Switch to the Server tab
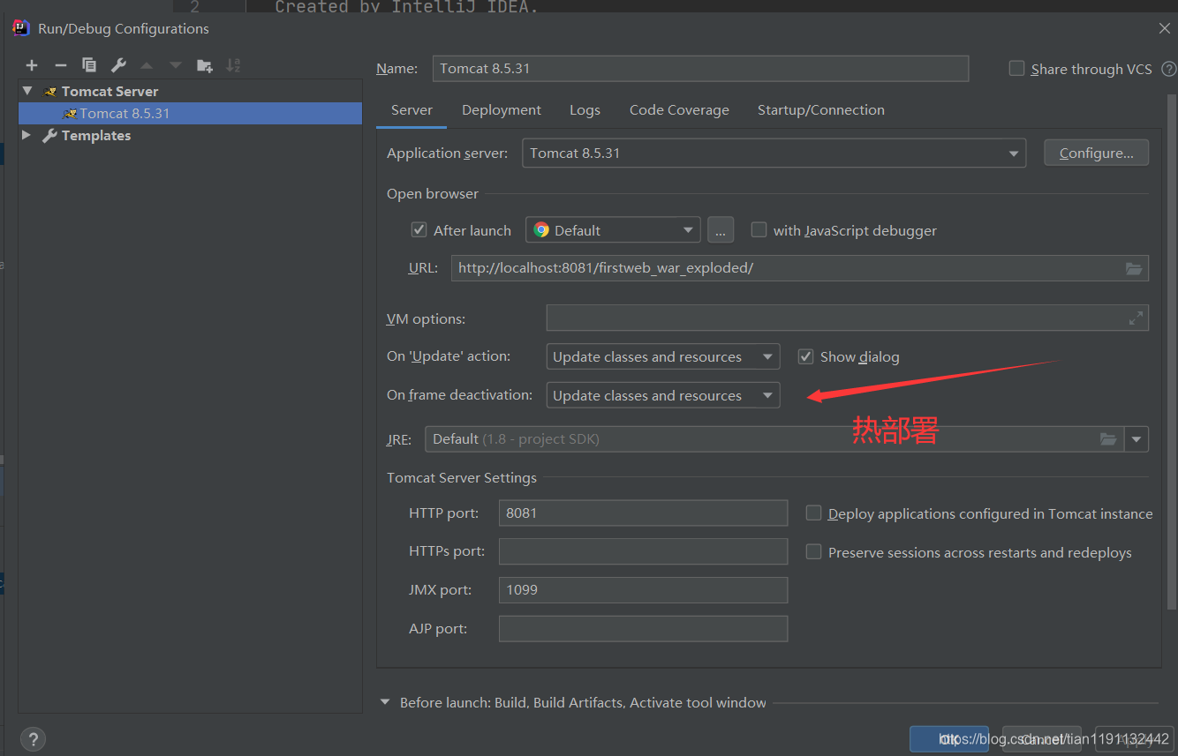This screenshot has height=756, width=1178. [x=412, y=110]
